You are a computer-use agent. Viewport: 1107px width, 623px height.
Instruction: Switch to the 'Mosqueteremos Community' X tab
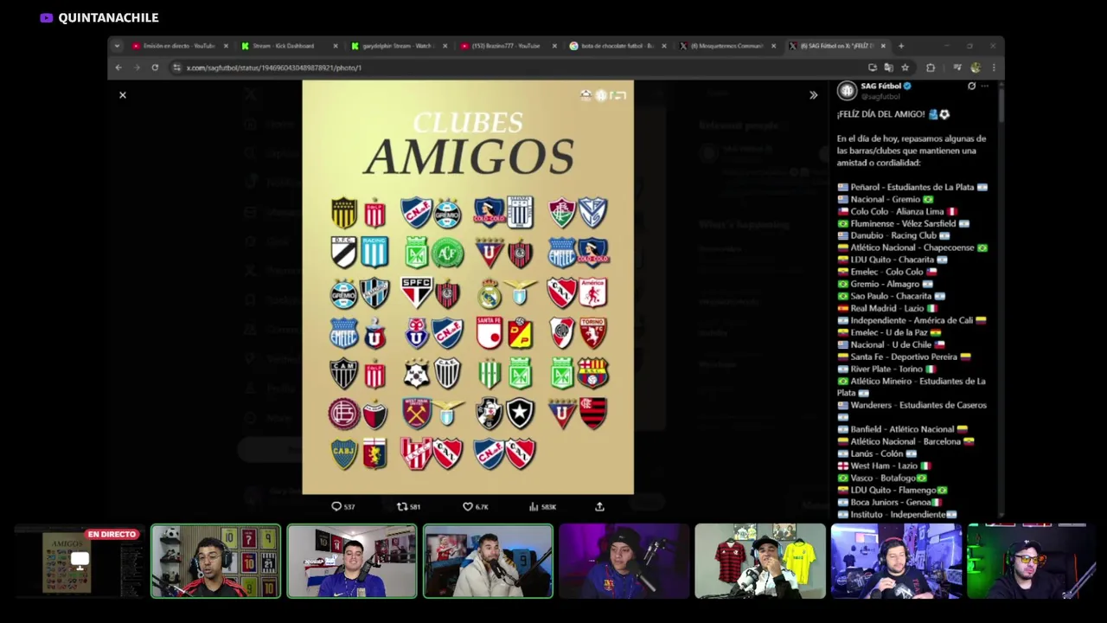coord(726,46)
